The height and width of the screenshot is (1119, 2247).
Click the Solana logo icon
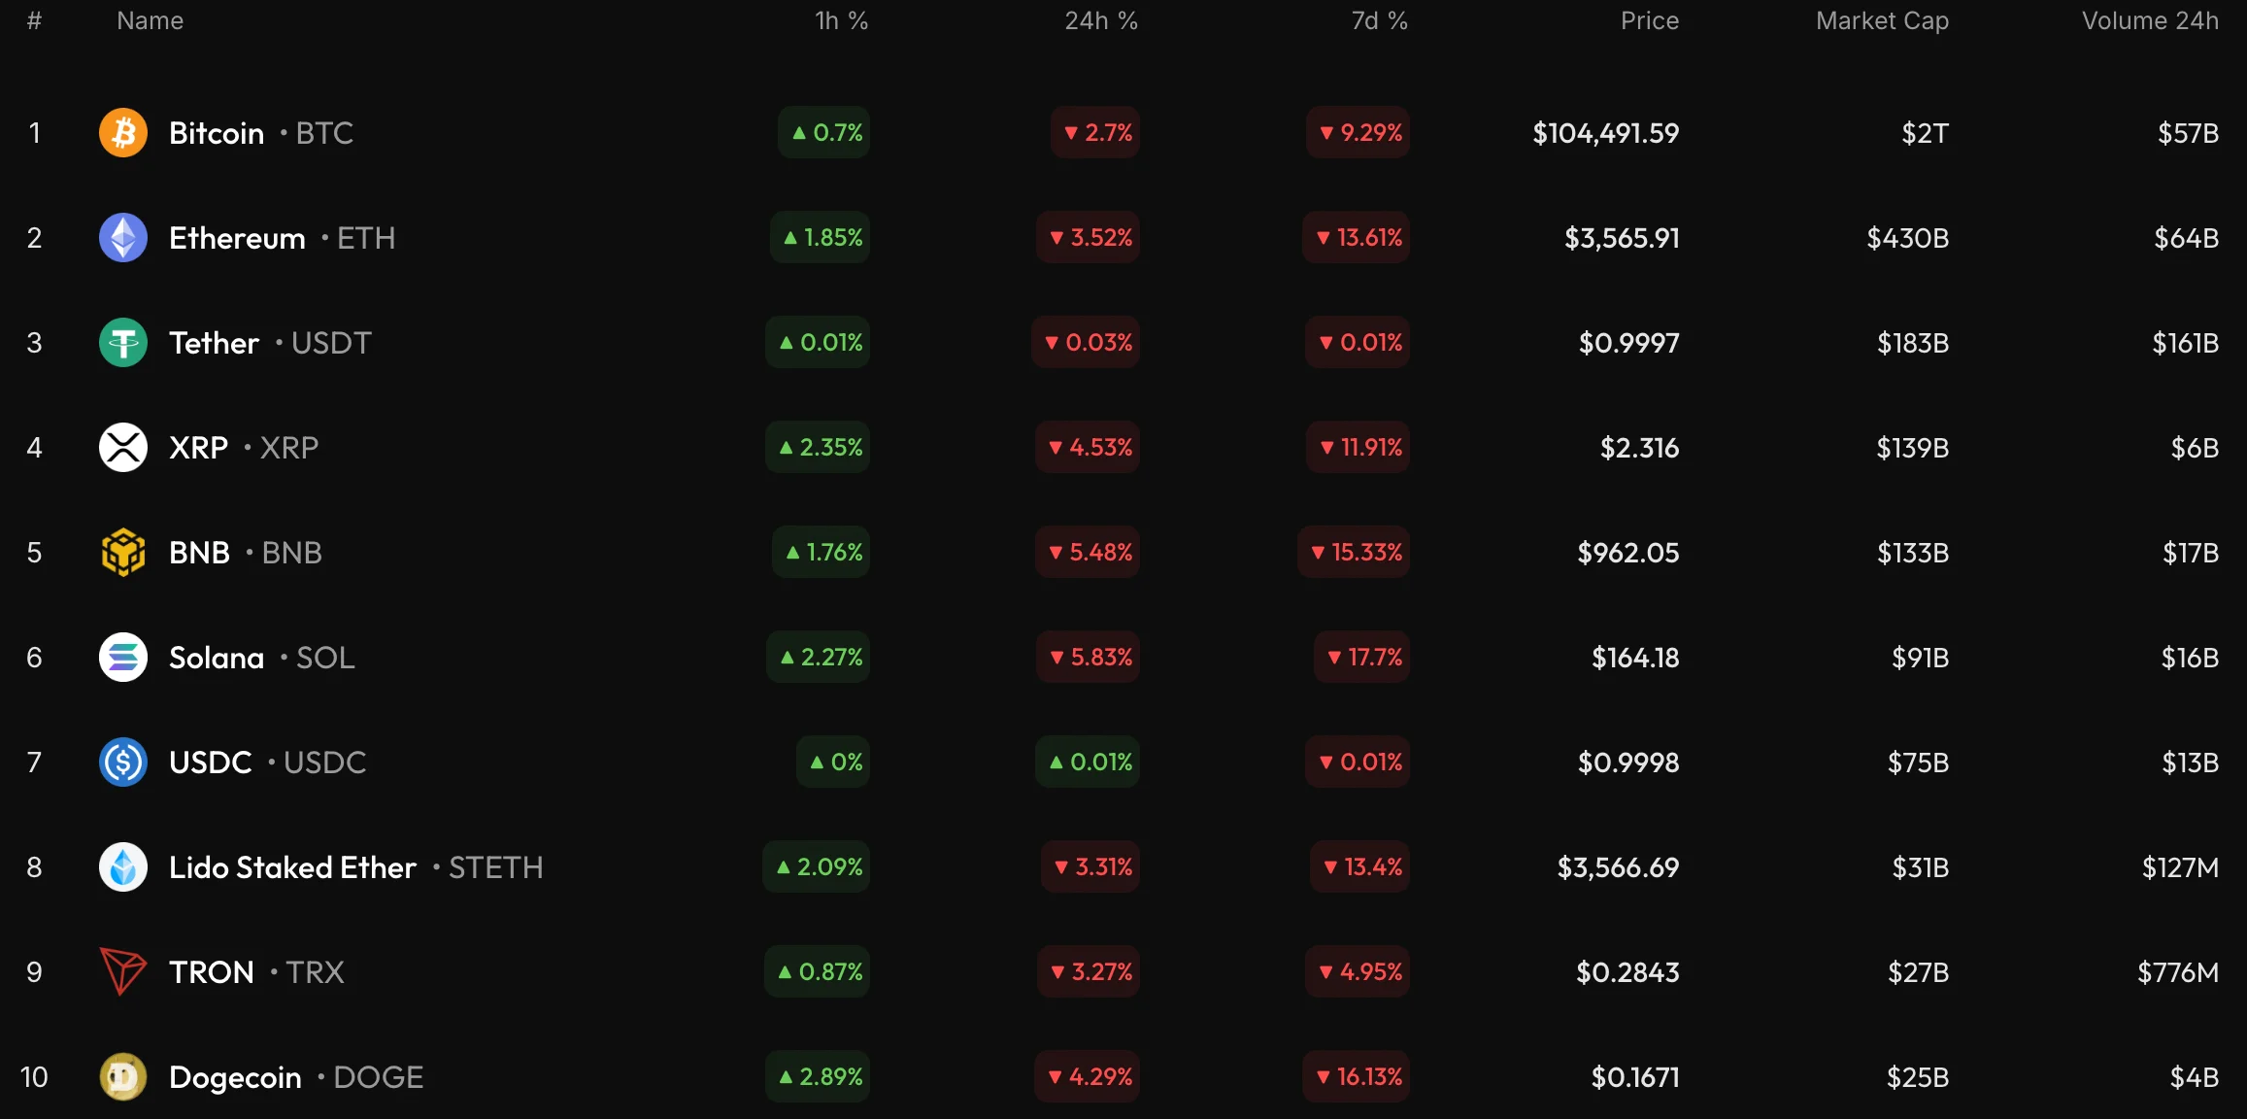point(123,658)
